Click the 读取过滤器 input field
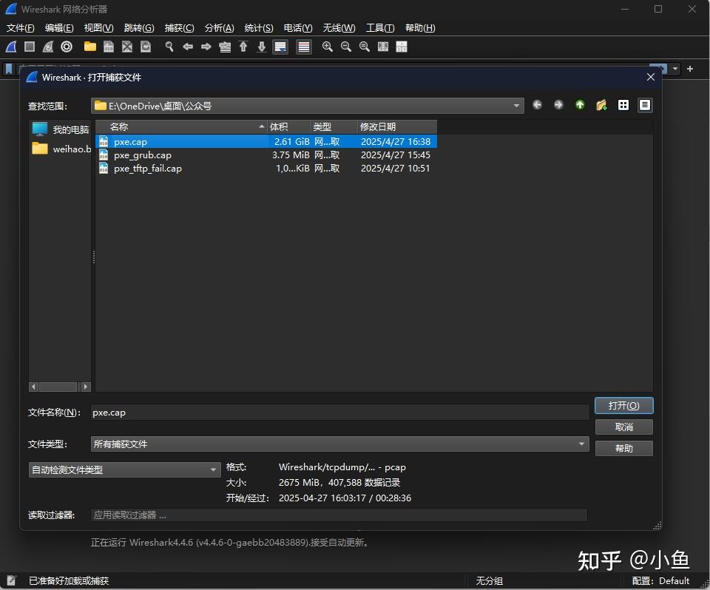710x590 pixels. pyautogui.click(x=339, y=515)
